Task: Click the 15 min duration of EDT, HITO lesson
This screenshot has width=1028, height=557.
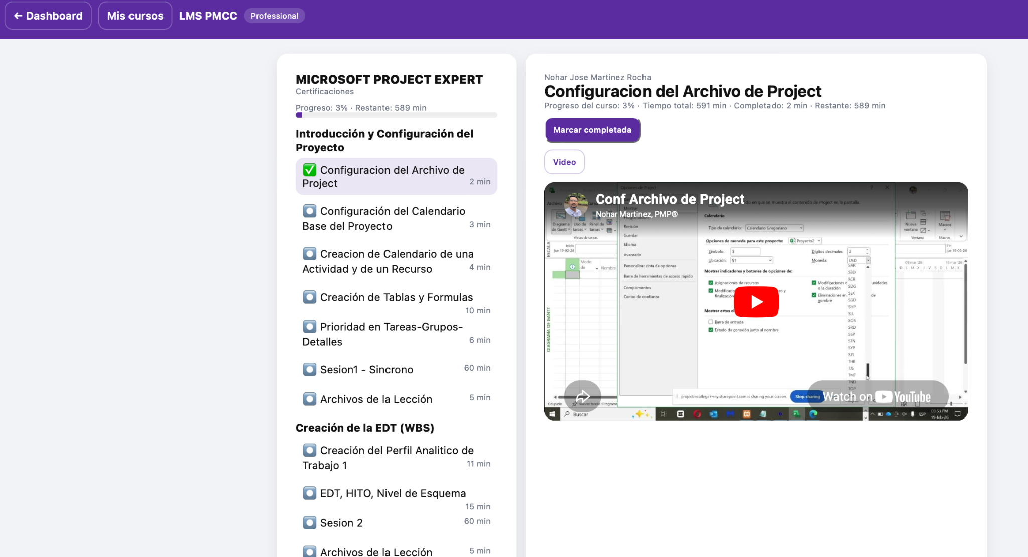Action: (x=478, y=506)
